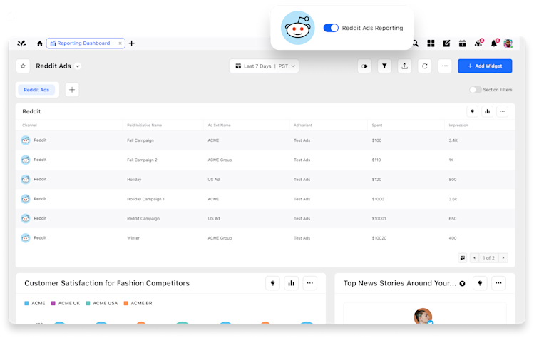Open the bell notifications icon

tap(495, 43)
